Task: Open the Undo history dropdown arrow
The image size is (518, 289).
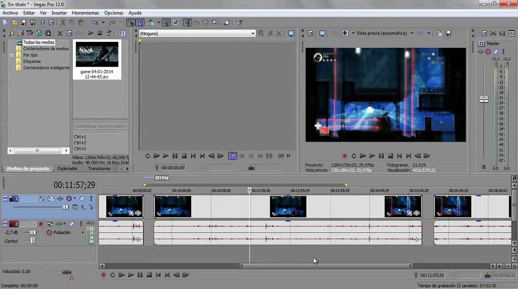Action: (103, 22)
